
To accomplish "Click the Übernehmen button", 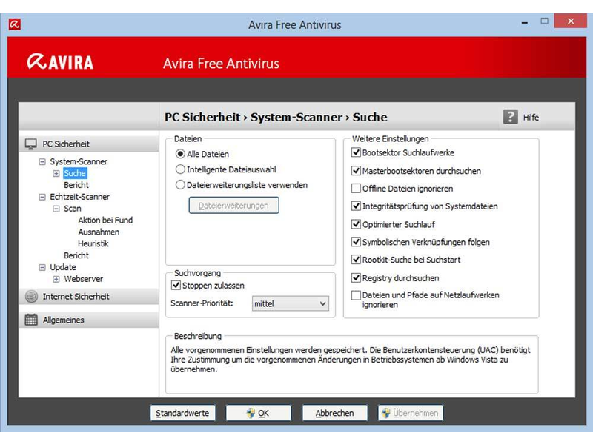I will [411, 413].
